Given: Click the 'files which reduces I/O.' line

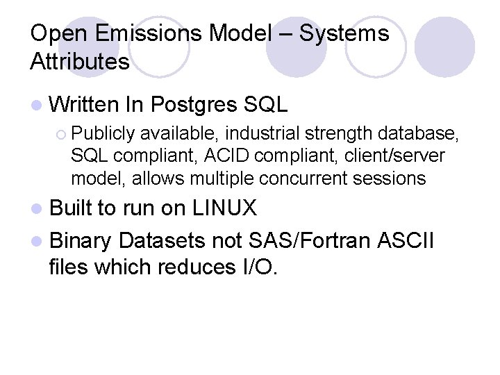Looking at the screenshot, I should pyautogui.click(x=163, y=266).
